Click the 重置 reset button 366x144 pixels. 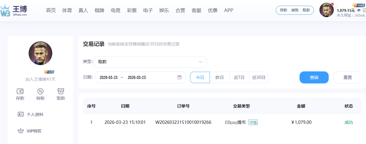(347, 77)
